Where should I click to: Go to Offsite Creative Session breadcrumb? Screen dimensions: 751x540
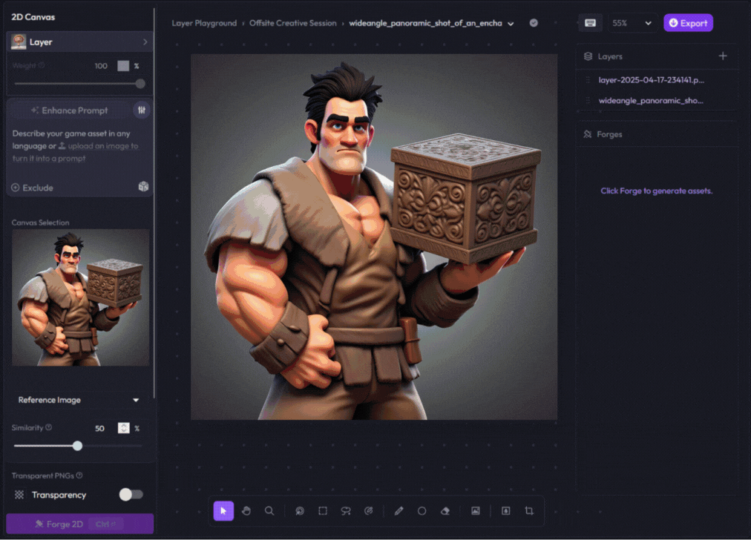[292, 23]
